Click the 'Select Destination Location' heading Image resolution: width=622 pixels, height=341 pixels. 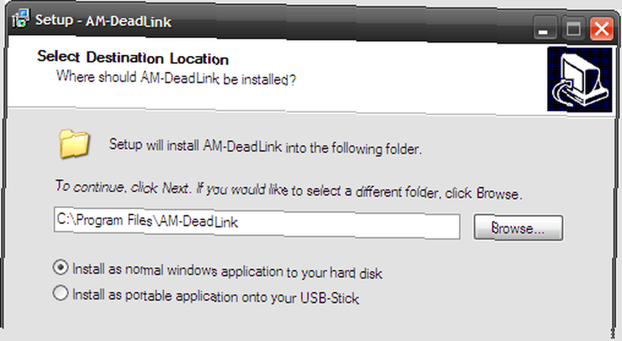point(133,58)
